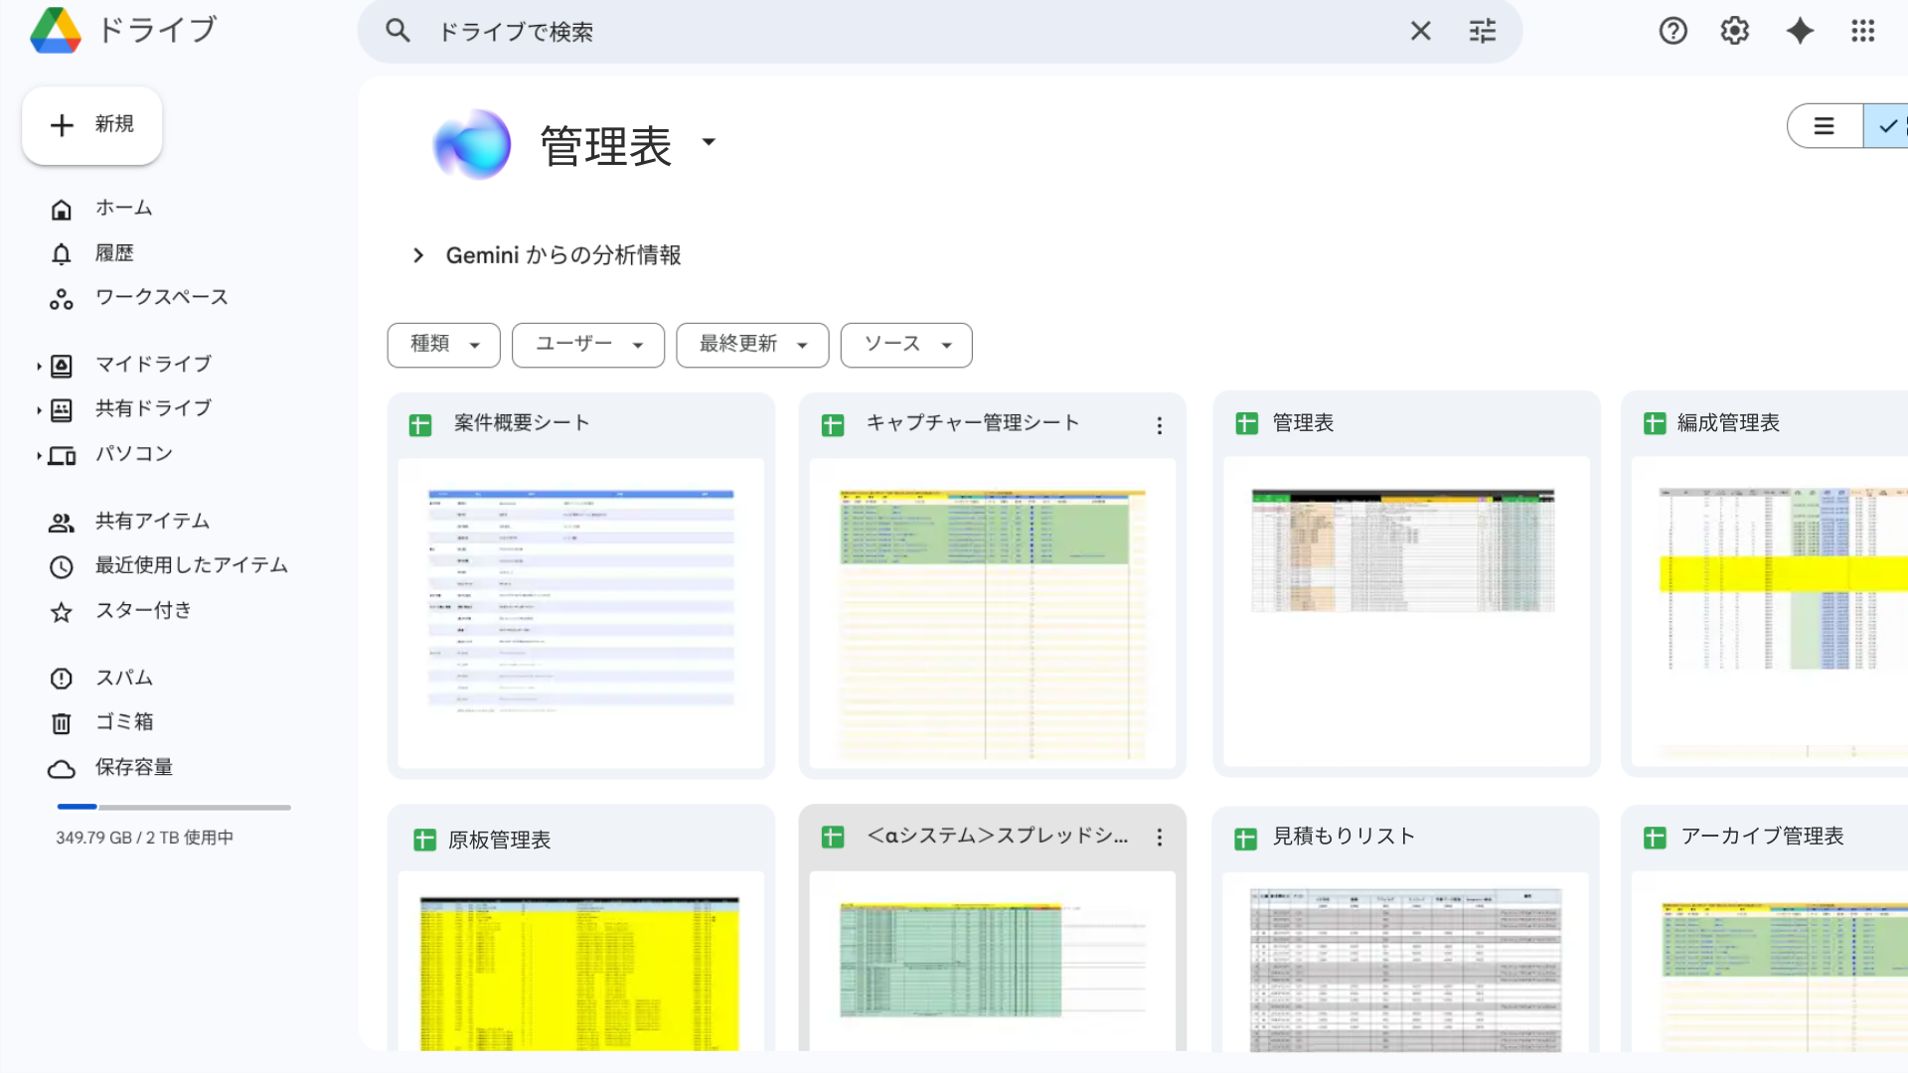This screenshot has height=1073, width=1908.
Task: Open the 最終更新 filter dropdown
Action: pyautogui.click(x=752, y=345)
